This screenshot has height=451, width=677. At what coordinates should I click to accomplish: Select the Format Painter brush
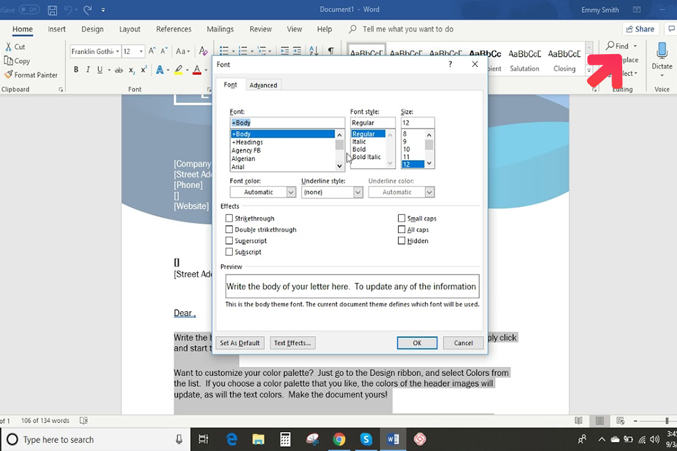coord(8,74)
